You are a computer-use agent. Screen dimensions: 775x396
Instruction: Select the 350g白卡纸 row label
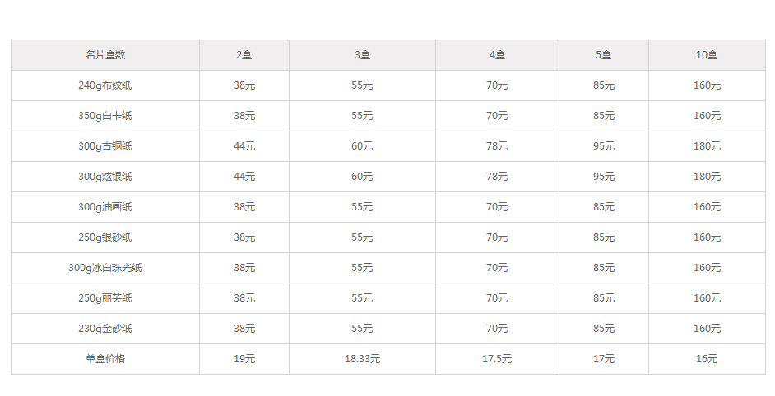[x=105, y=116]
